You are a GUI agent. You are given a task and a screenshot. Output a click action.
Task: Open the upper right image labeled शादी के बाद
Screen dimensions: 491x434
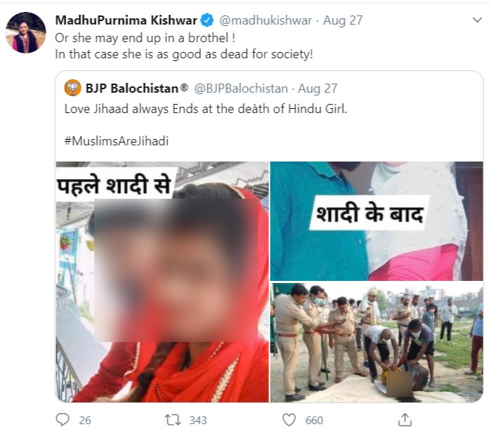[377, 221]
